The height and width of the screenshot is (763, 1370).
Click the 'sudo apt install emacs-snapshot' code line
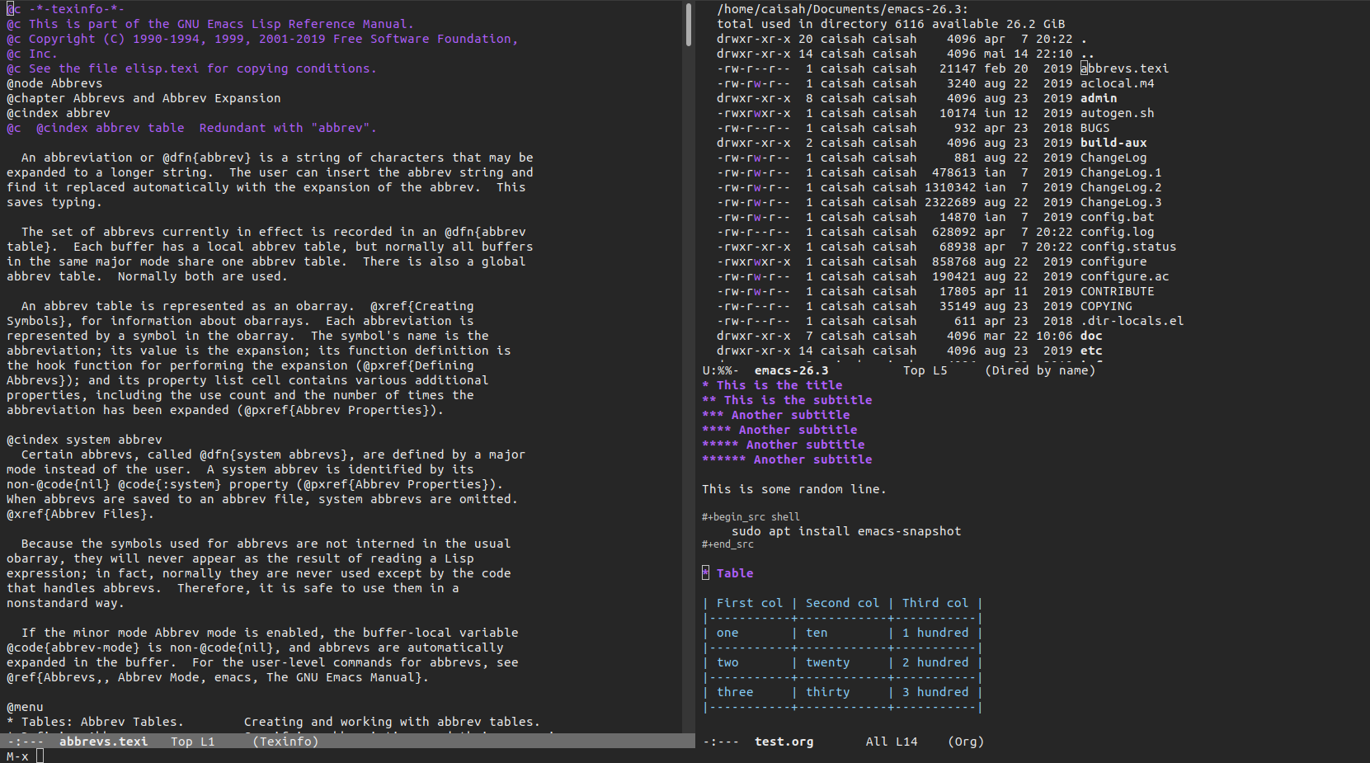click(x=846, y=531)
